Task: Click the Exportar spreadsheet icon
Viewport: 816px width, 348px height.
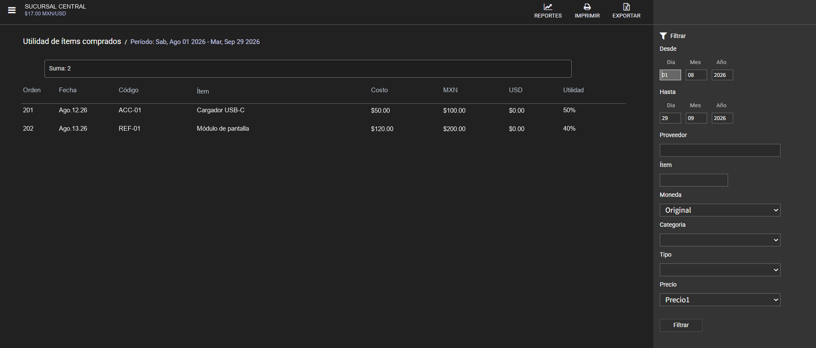Action: tap(626, 7)
